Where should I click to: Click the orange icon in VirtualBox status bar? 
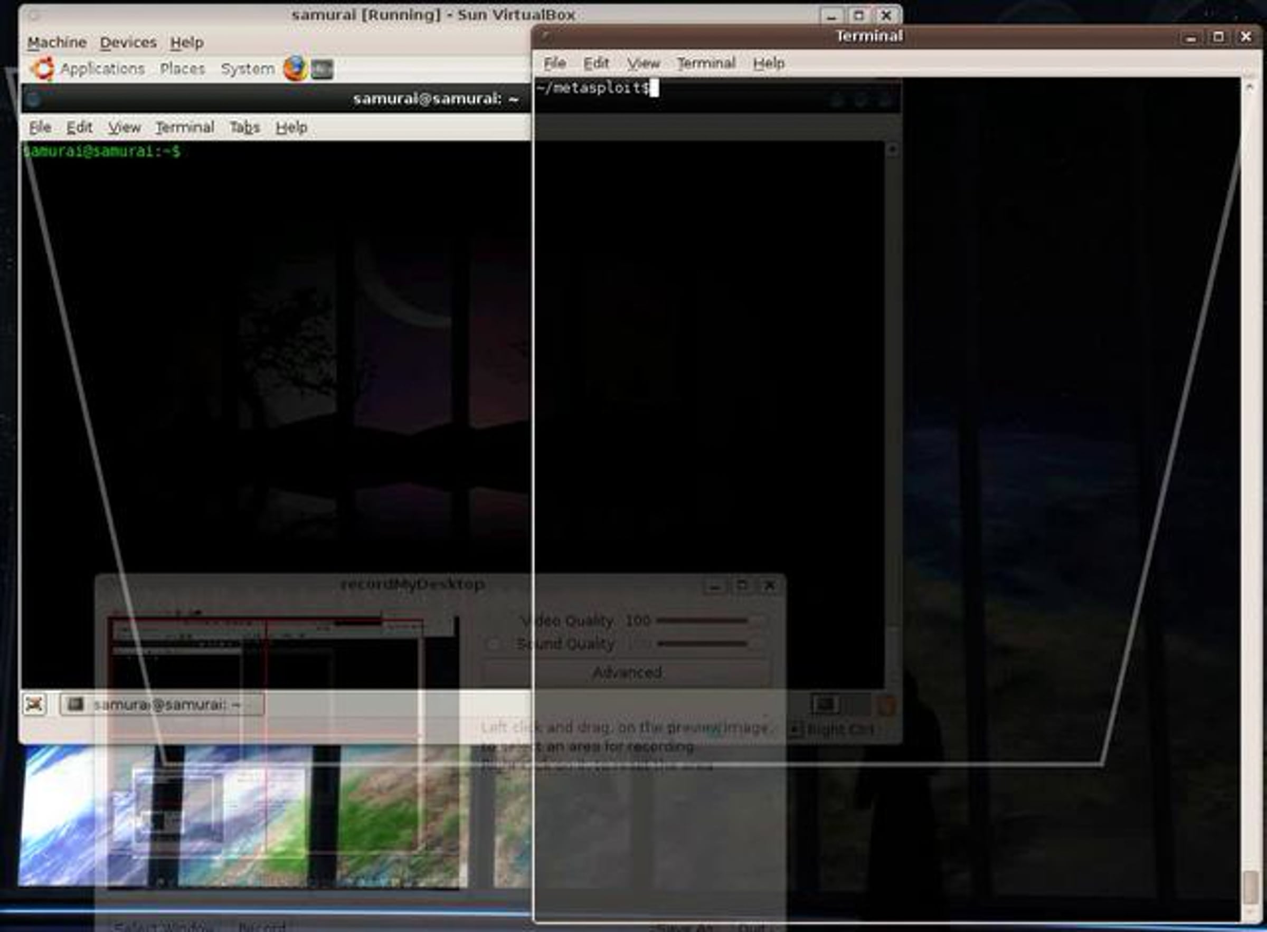click(886, 705)
